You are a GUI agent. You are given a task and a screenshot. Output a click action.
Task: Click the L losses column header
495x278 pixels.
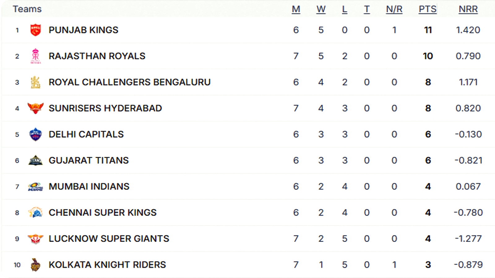pos(345,9)
